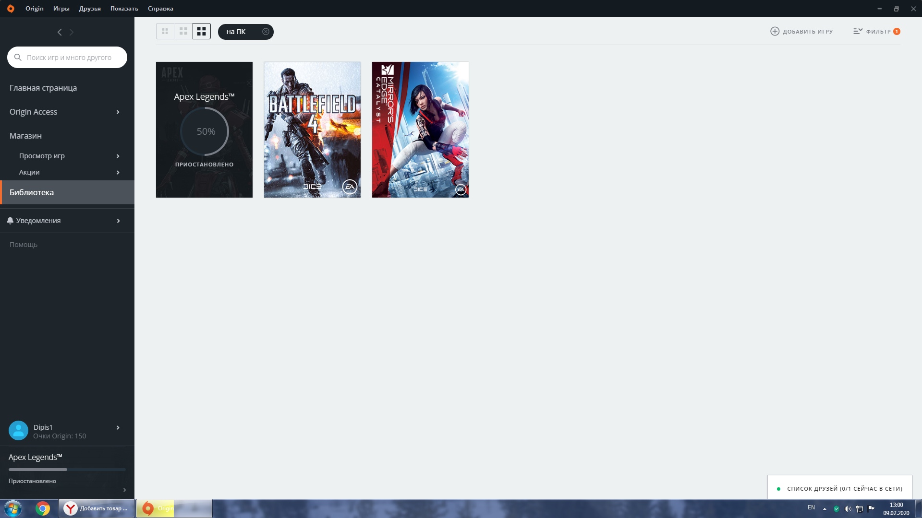922x518 pixels.
Task: Switch to medium tile view
Action: (x=183, y=32)
